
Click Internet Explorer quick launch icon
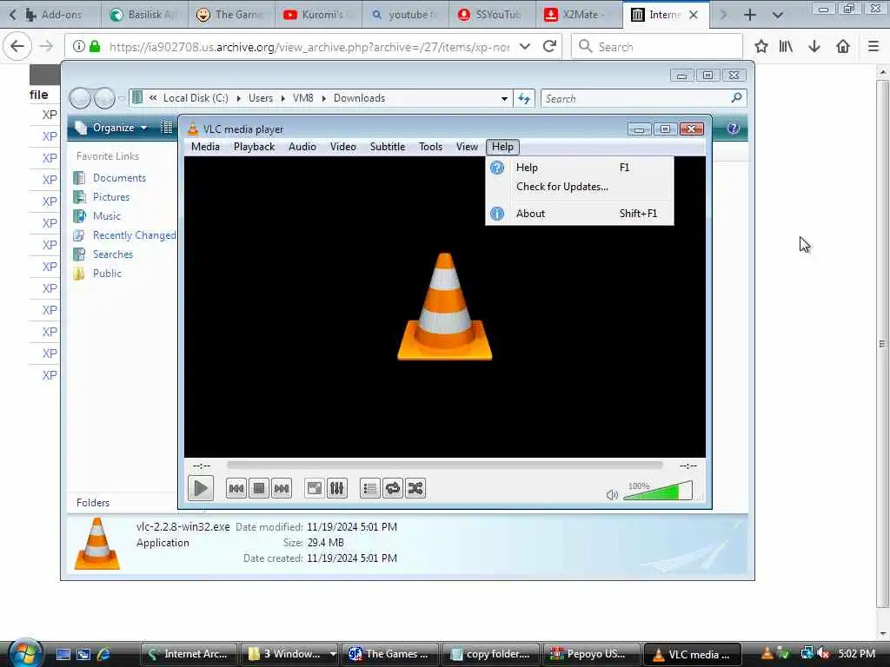(104, 655)
